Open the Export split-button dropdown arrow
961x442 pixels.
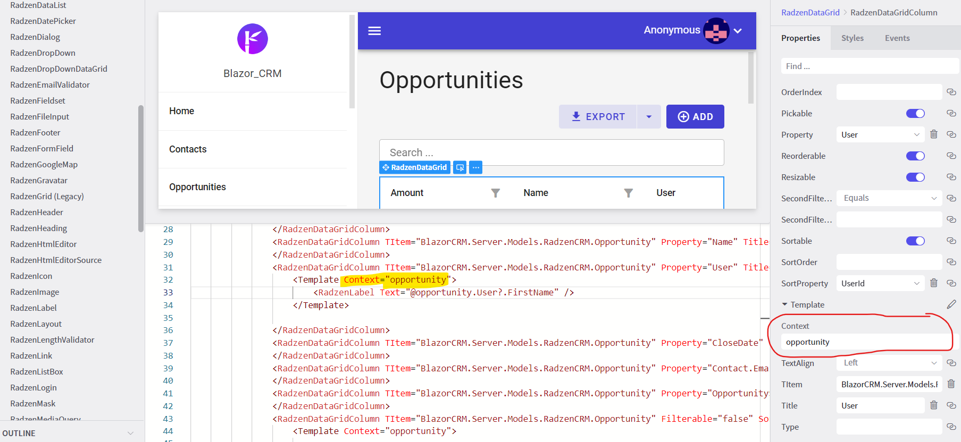[649, 117]
